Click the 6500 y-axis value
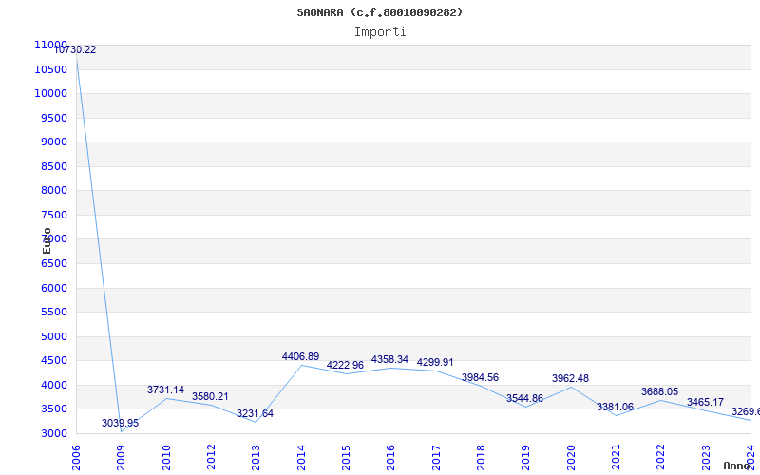This screenshot has height=475, width=760. pyautogui.click(x=54, y=264)
